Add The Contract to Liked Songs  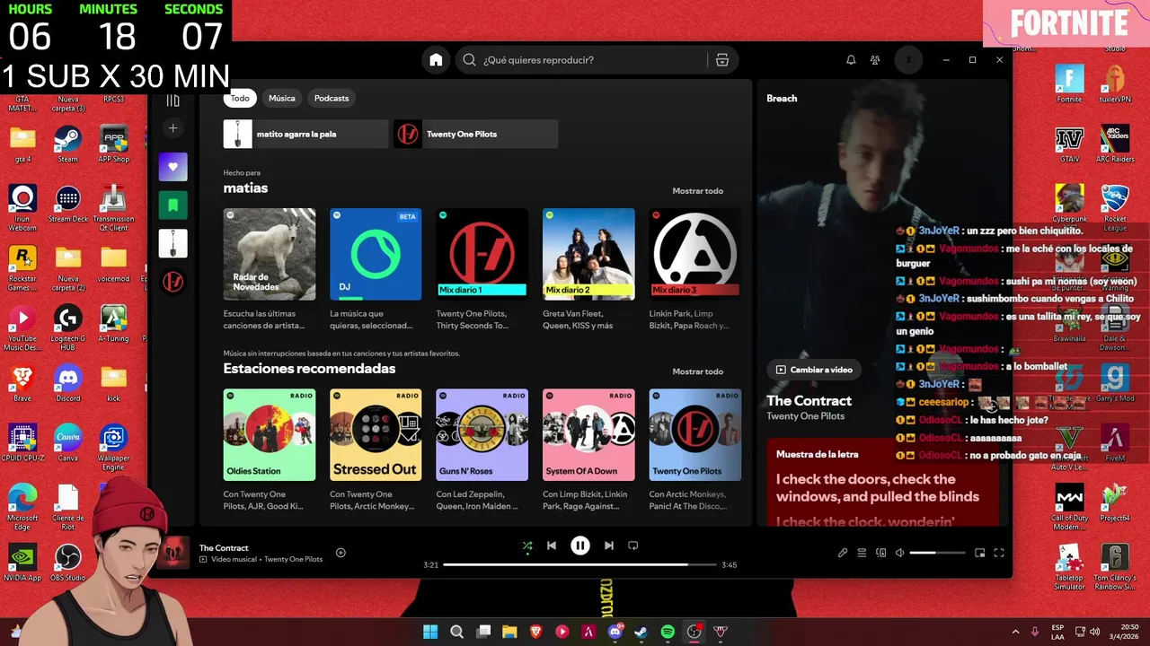click(341, 553)
